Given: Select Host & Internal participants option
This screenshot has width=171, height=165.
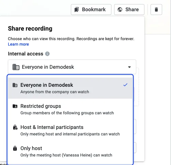Looking at the screenshot, I should tap(70, 130).
